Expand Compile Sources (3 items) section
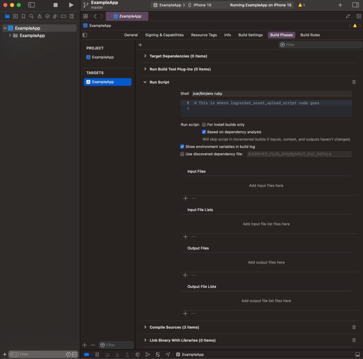363x359 pixels. (145, 327)
